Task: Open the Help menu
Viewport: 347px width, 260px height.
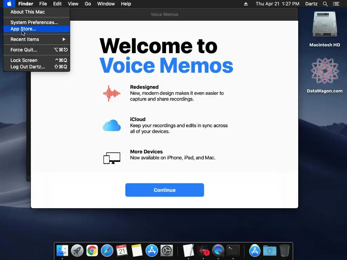Action: point(126,4)
